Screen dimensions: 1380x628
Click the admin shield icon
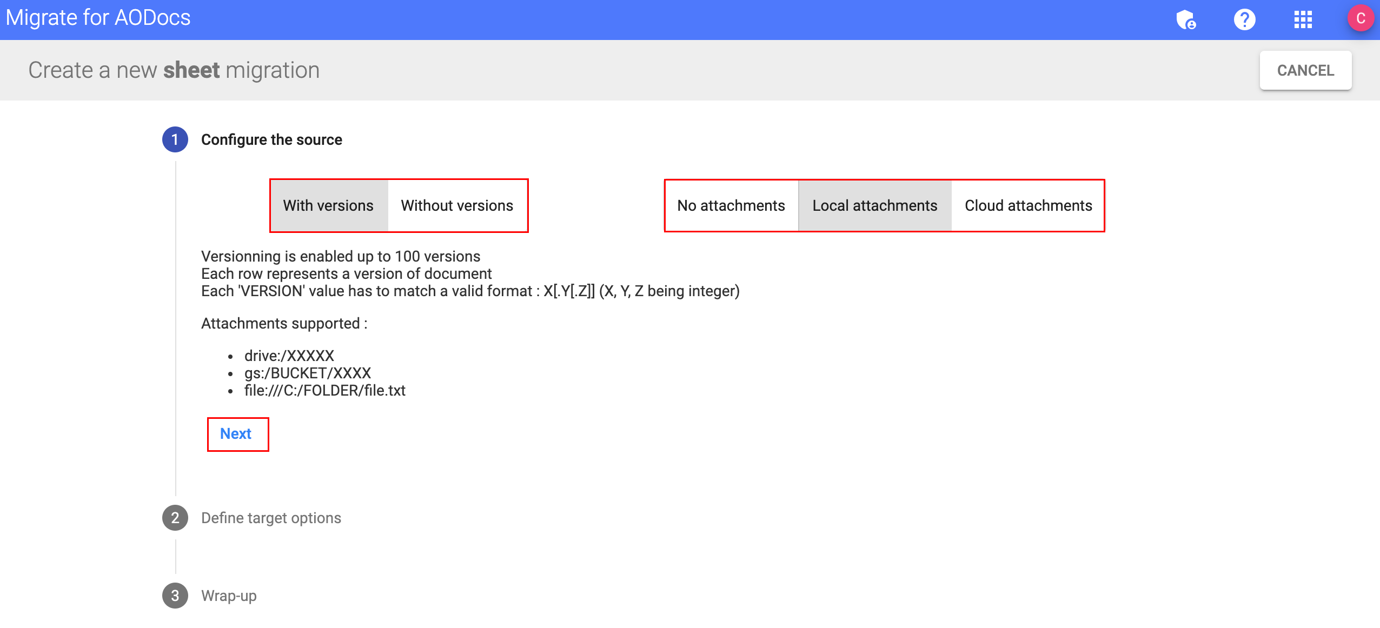(x=1186, y=20)
